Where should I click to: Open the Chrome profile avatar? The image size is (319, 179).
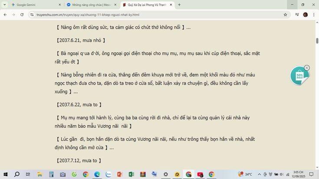[x=305, y=15]
